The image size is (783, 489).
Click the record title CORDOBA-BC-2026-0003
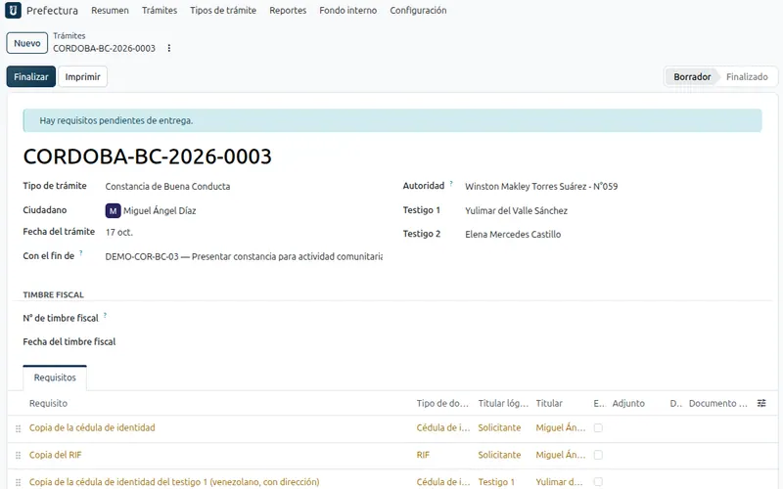point(148,156)
